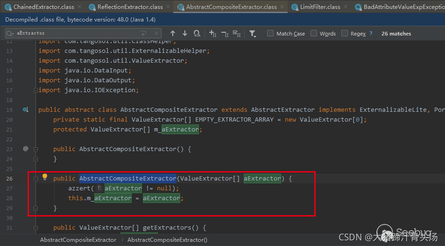Switch to LimitFilter.class tab
The width and height of the screenshot is (445, 246).
320,7
